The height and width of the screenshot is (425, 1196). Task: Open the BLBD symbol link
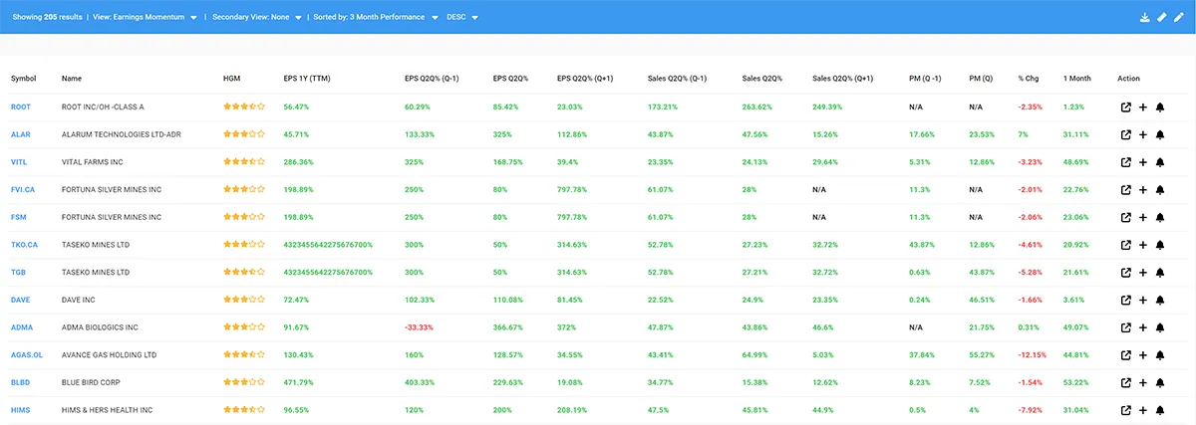[21, 382]
